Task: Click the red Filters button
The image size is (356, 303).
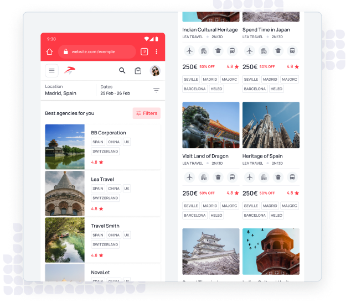Action: tap(147, 113)
